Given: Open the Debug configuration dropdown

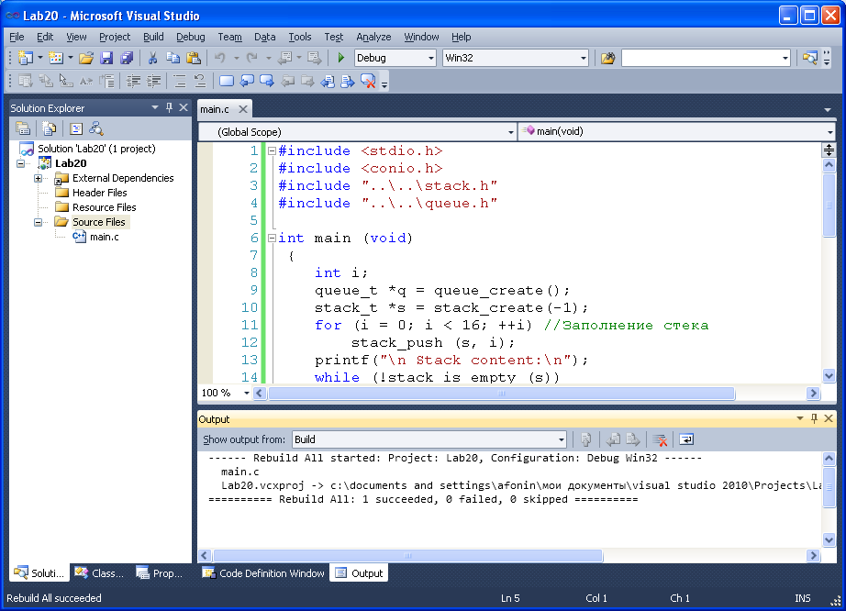Looking at the screenshot, I should tap(430, 58).
